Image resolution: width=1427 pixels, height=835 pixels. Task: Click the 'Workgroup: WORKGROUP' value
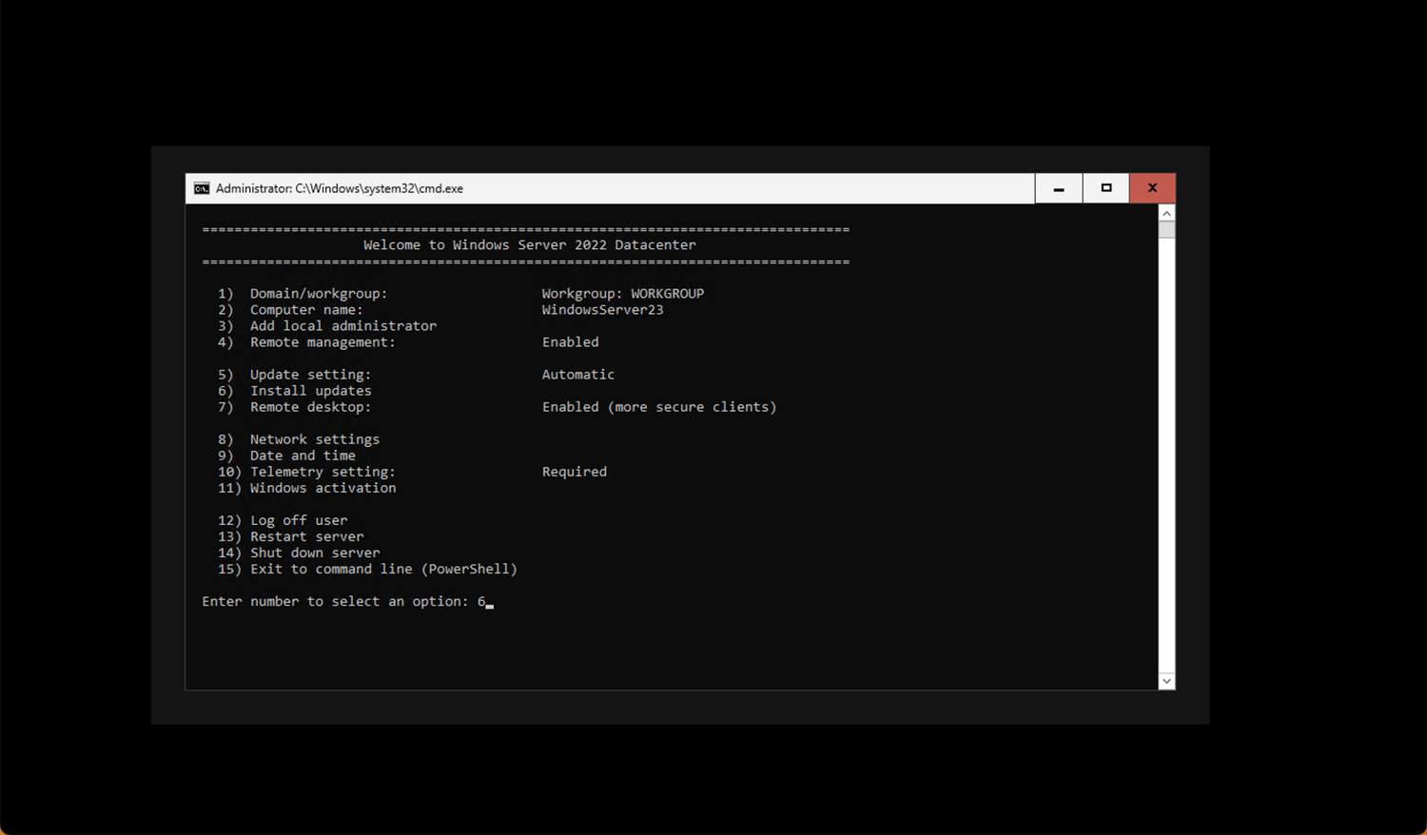(x=623, y=294)
